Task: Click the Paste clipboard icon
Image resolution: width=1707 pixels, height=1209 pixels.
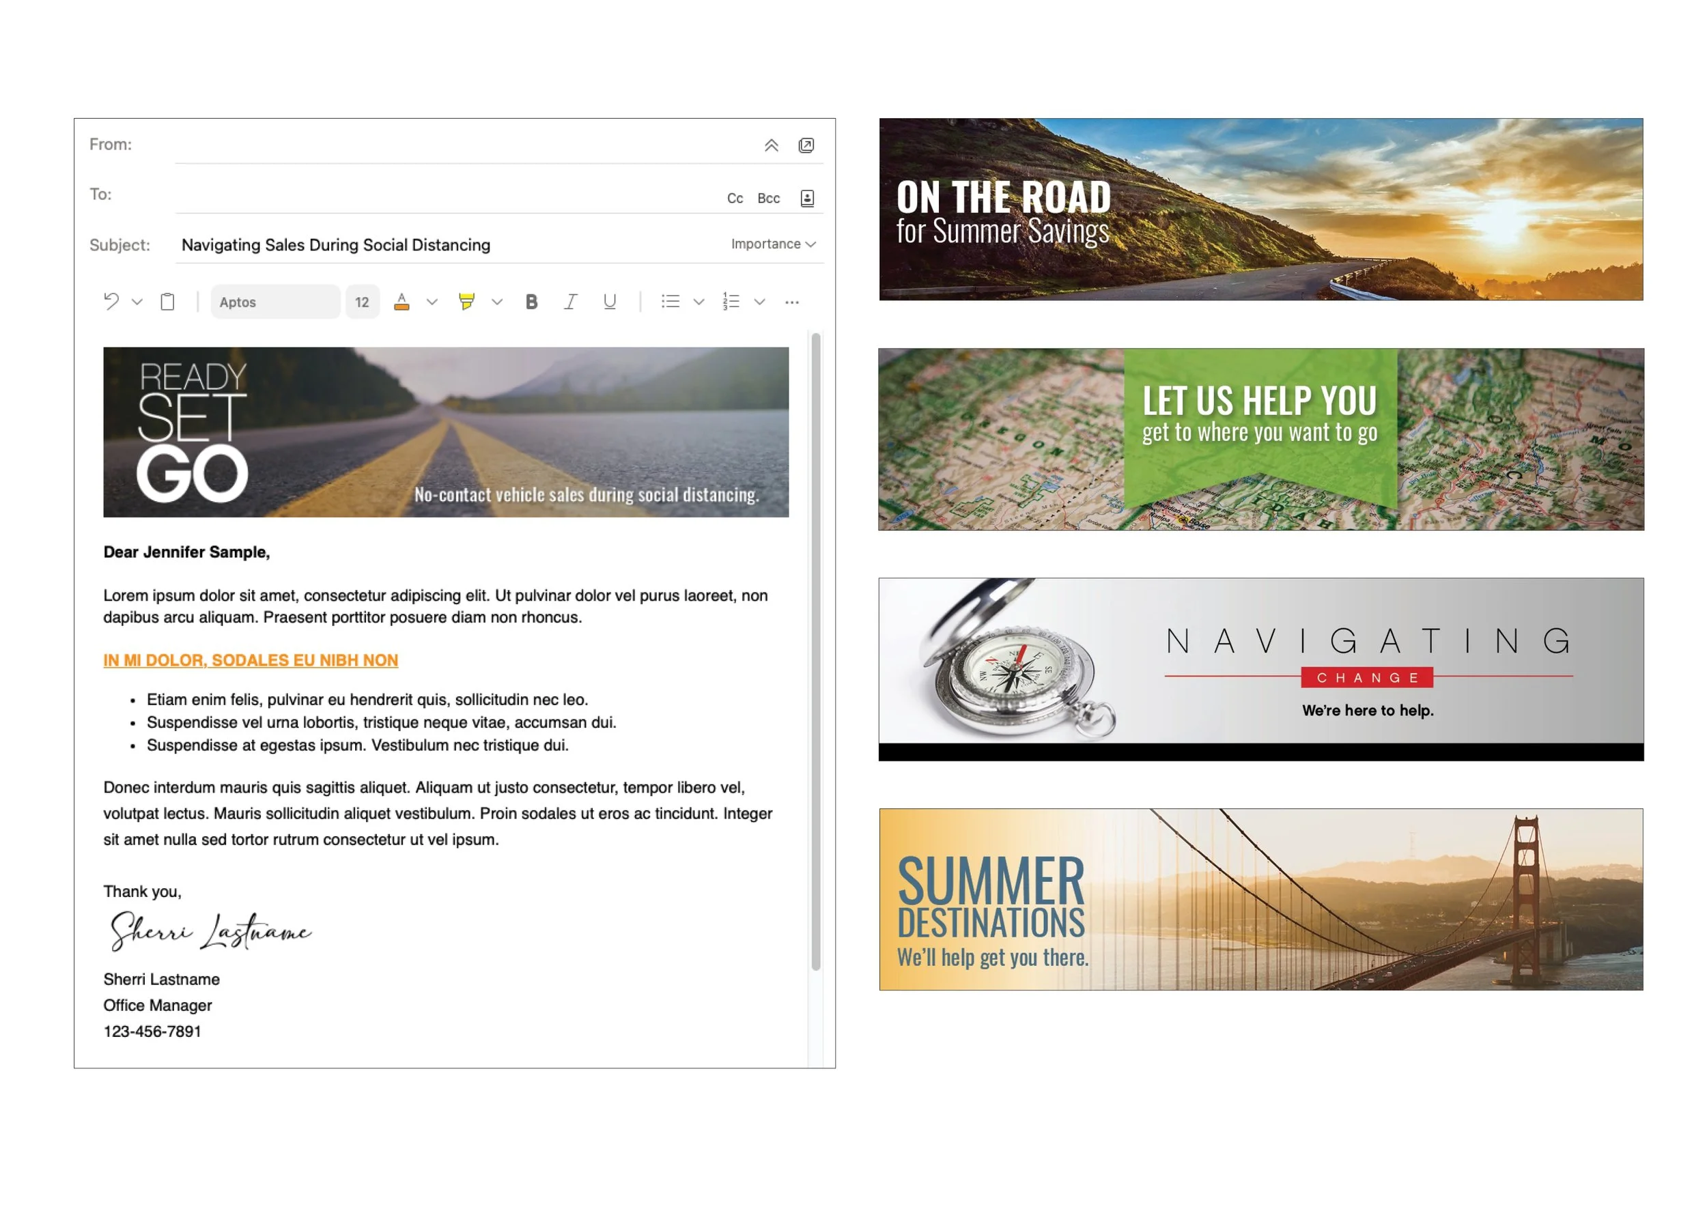Action: click(x=167, y=302)
